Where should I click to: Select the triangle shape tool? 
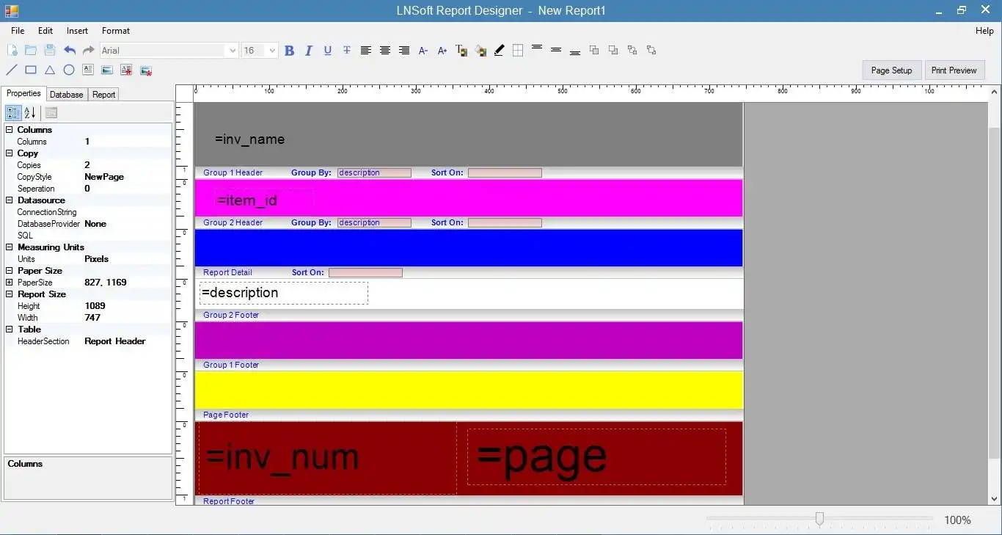(x=50, y=70)
